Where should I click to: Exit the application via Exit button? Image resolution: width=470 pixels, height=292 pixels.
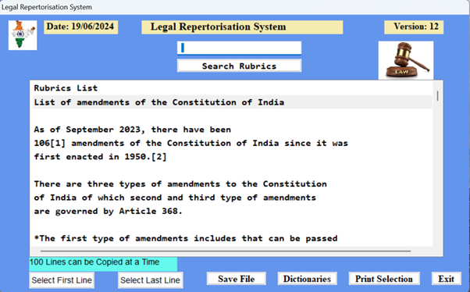(x=447, y=279)
